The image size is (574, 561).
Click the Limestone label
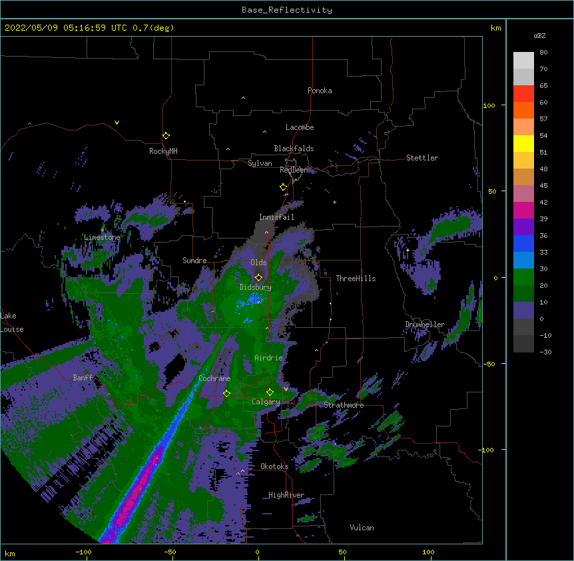102,237
